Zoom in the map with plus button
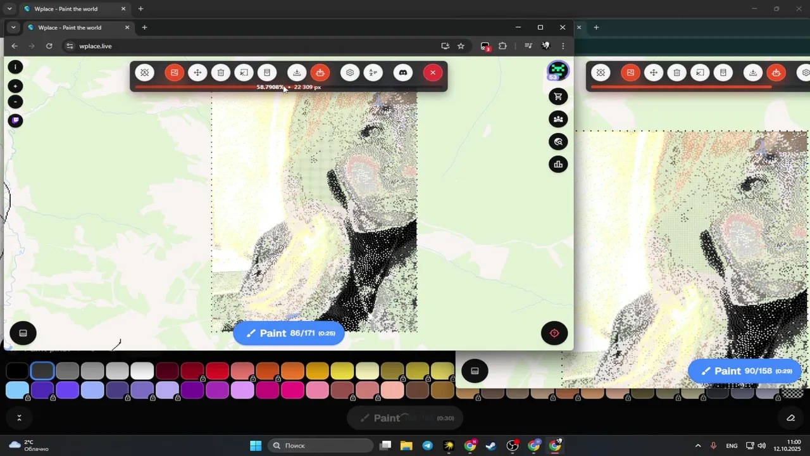This screenshot has width=810, height=456. tap(15, 85)
